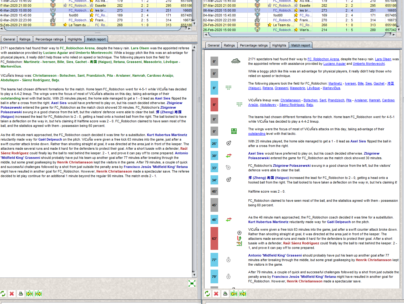Expand the report using the green fullscreen icon
404x304 pixels.
[x=192, y=283]
